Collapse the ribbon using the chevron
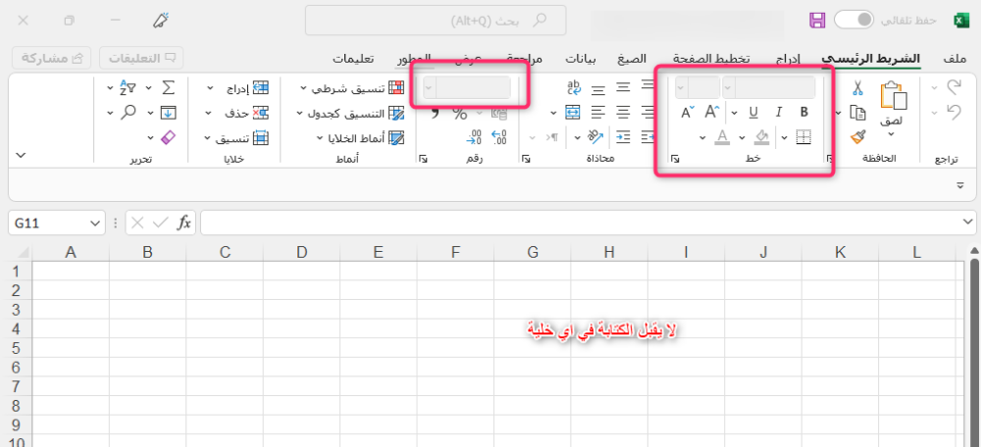Image resolution: width=981 pixels, height=447 pixels. (21, 155)
